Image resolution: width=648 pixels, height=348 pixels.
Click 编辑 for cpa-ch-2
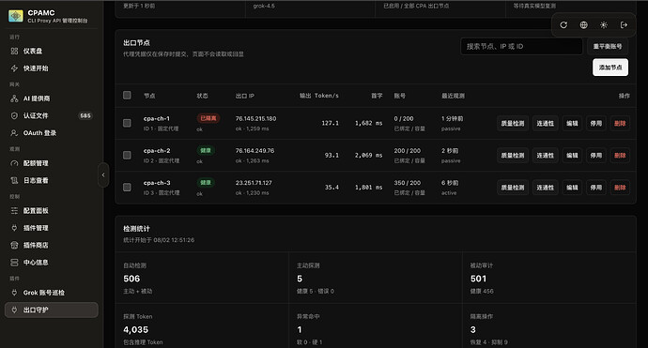[572, 156]
